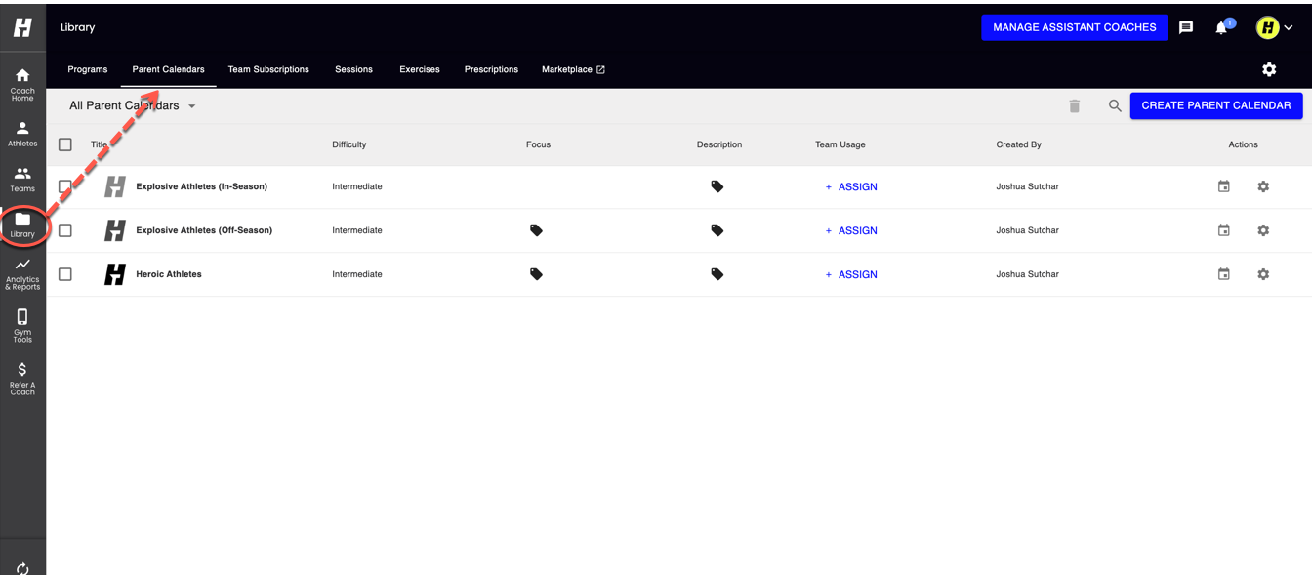The image size is (1312, 575).
Task: Open the notifications bell
Action: [x=1221, y=27]
